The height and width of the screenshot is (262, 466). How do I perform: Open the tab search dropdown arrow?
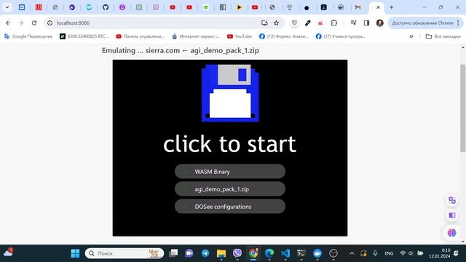(7, 7)
